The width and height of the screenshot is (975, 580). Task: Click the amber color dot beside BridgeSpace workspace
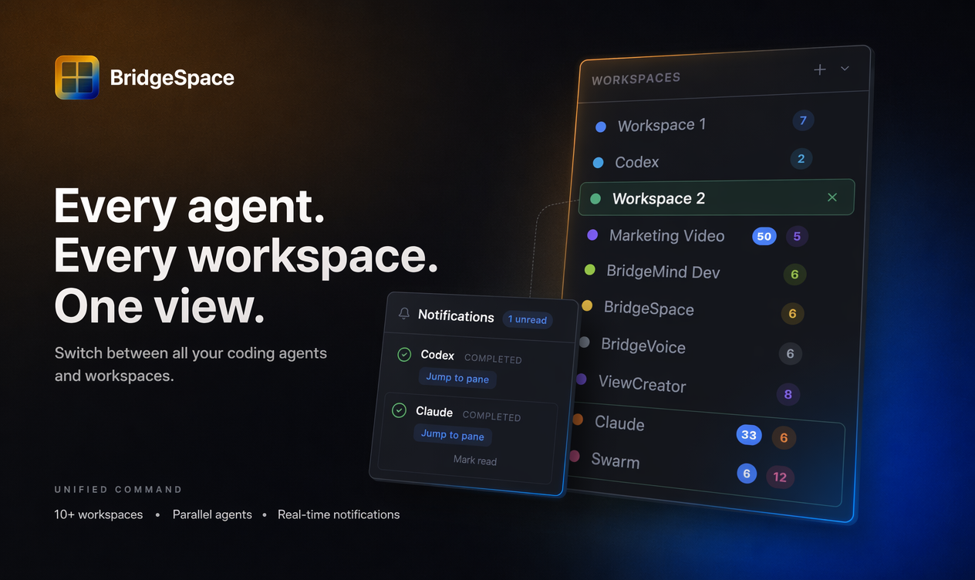click(586, 305)
